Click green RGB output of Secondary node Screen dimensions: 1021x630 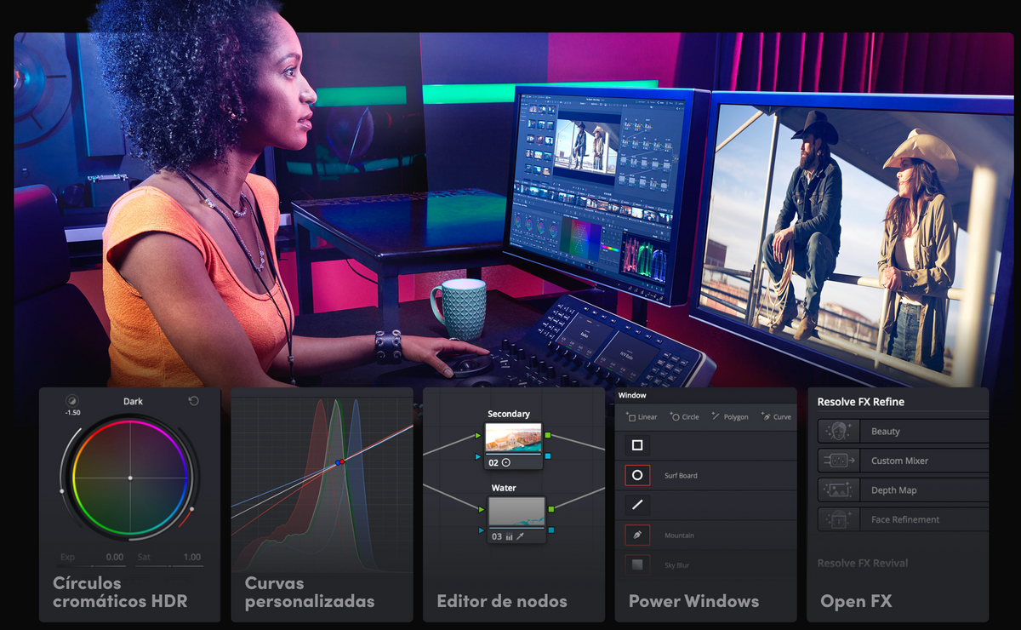coord(549,435)
